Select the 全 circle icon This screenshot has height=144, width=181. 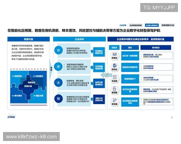pyautogui.click(x=59, y=82)
